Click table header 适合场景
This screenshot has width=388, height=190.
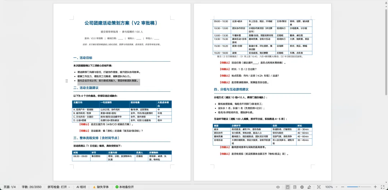(x=143, y=104)
